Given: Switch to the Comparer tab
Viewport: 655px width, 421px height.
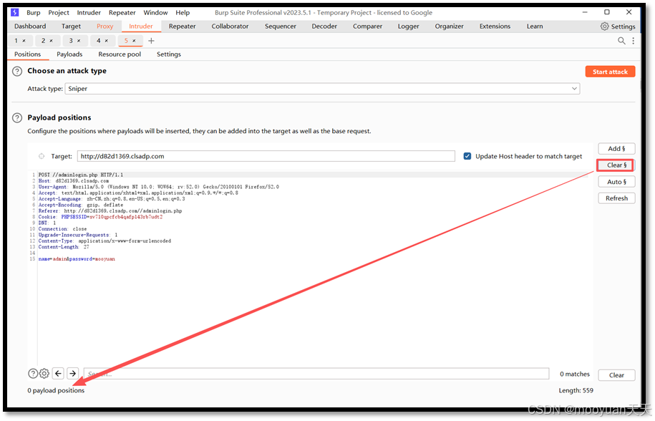Looking at the screenshot, I should (x=367, y=26).
